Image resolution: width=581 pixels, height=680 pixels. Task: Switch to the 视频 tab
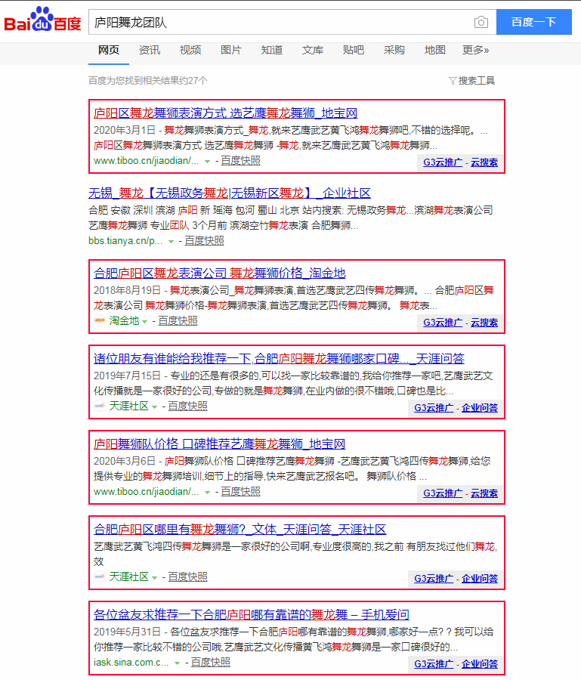pyautogui.click(x=190, y=51)
